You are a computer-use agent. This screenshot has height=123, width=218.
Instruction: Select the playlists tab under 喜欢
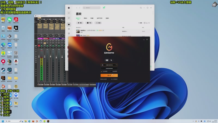coord(85,18)
